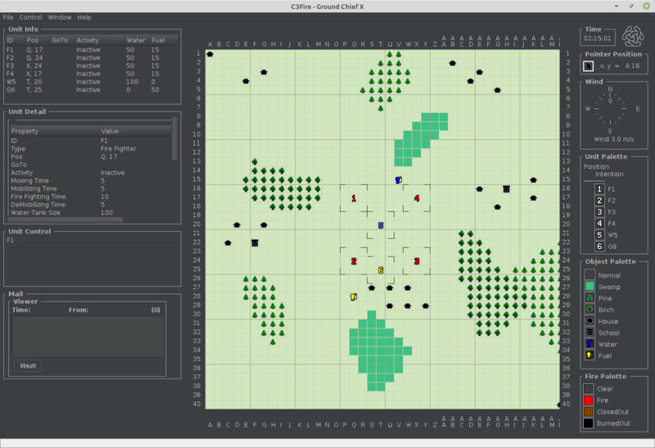Select the House icon in Object Palette

(x=589, y=321)
